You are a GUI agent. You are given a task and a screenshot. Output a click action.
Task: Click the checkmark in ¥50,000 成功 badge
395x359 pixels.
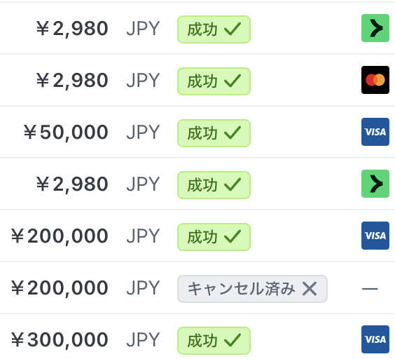[233, 133]
